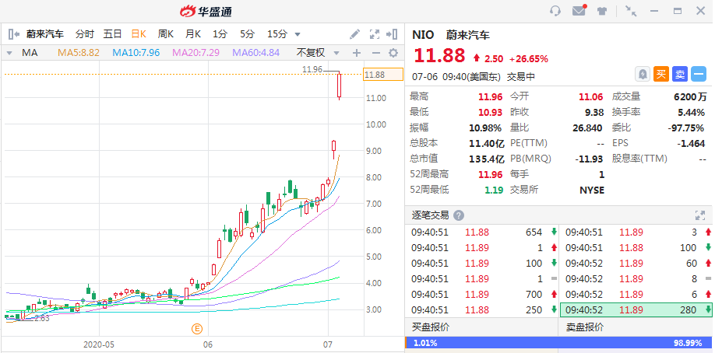Image resolution: width=715 pixels, height=353 pixels.
Task: Click the NIO ticker symbol
Action: point(423,35)
